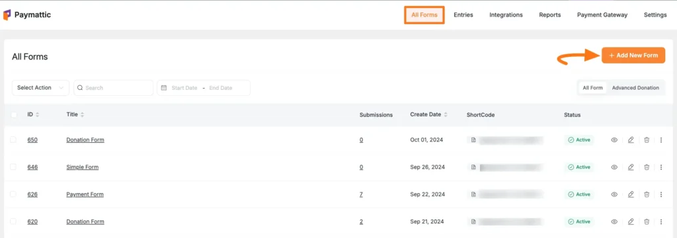Click the Search input field
677x238 pixels.
click(114, 88)
